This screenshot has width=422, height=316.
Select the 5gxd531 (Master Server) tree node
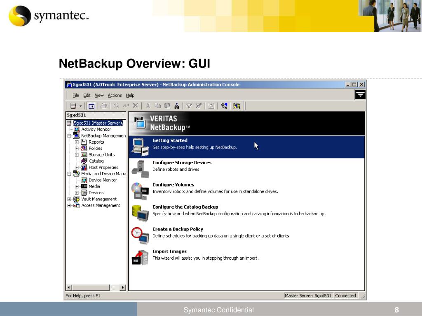[98, 123]
